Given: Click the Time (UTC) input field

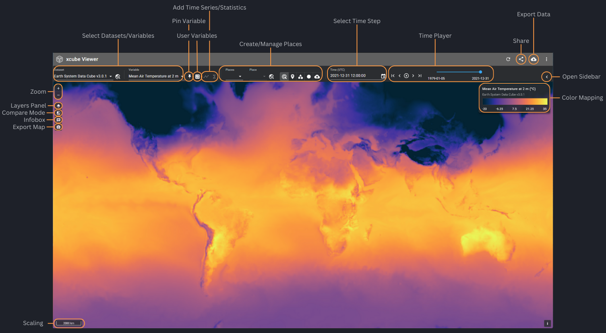Looking at the screenshot, I should [354, 76].
